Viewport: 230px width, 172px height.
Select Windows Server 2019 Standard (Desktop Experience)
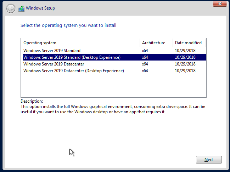click(x=114, y=57)
